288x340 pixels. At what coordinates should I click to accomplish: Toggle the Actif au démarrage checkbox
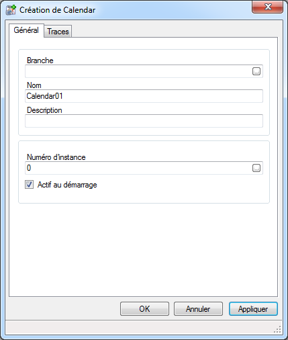point(29,185)
